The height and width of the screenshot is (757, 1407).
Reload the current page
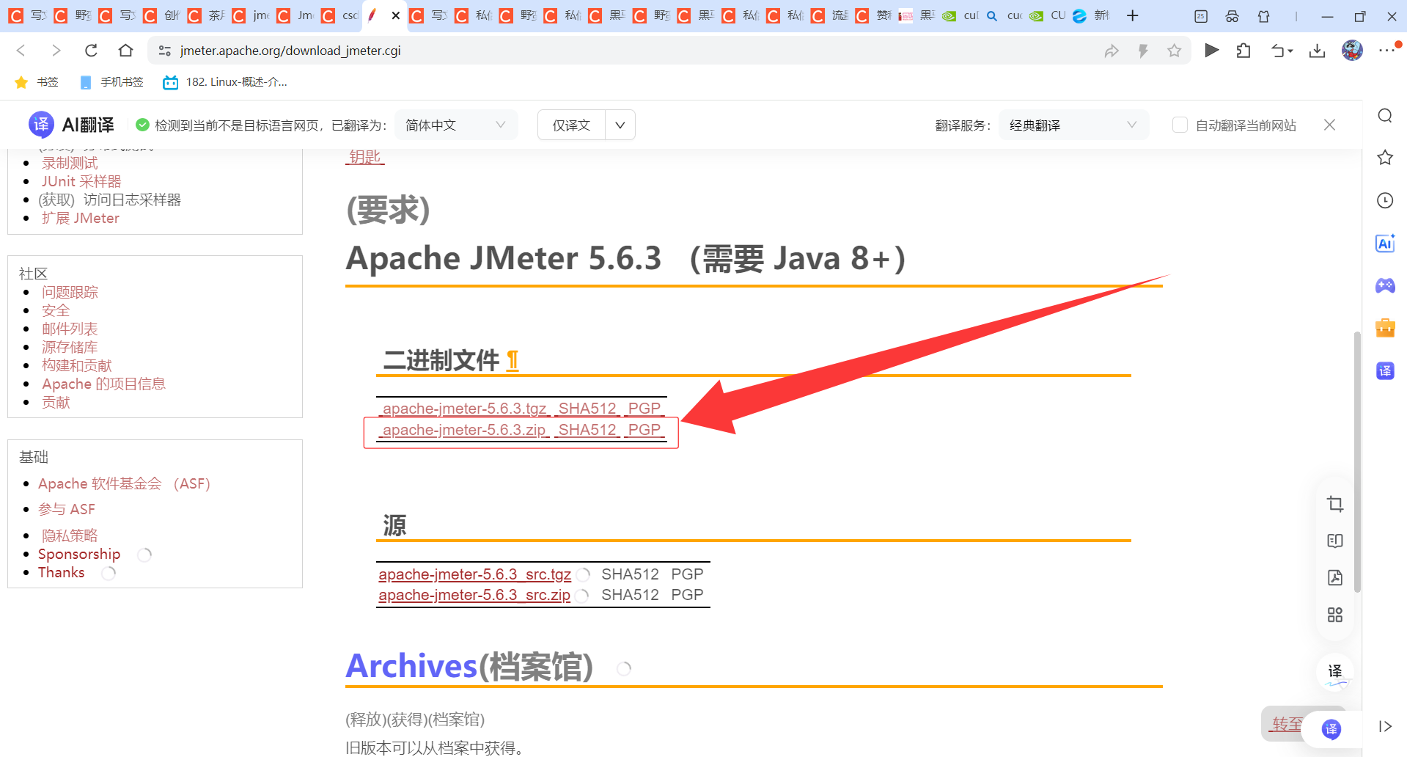coord(91,51)
